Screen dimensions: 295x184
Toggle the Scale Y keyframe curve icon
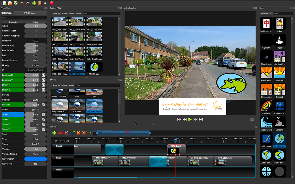[43, 120]
